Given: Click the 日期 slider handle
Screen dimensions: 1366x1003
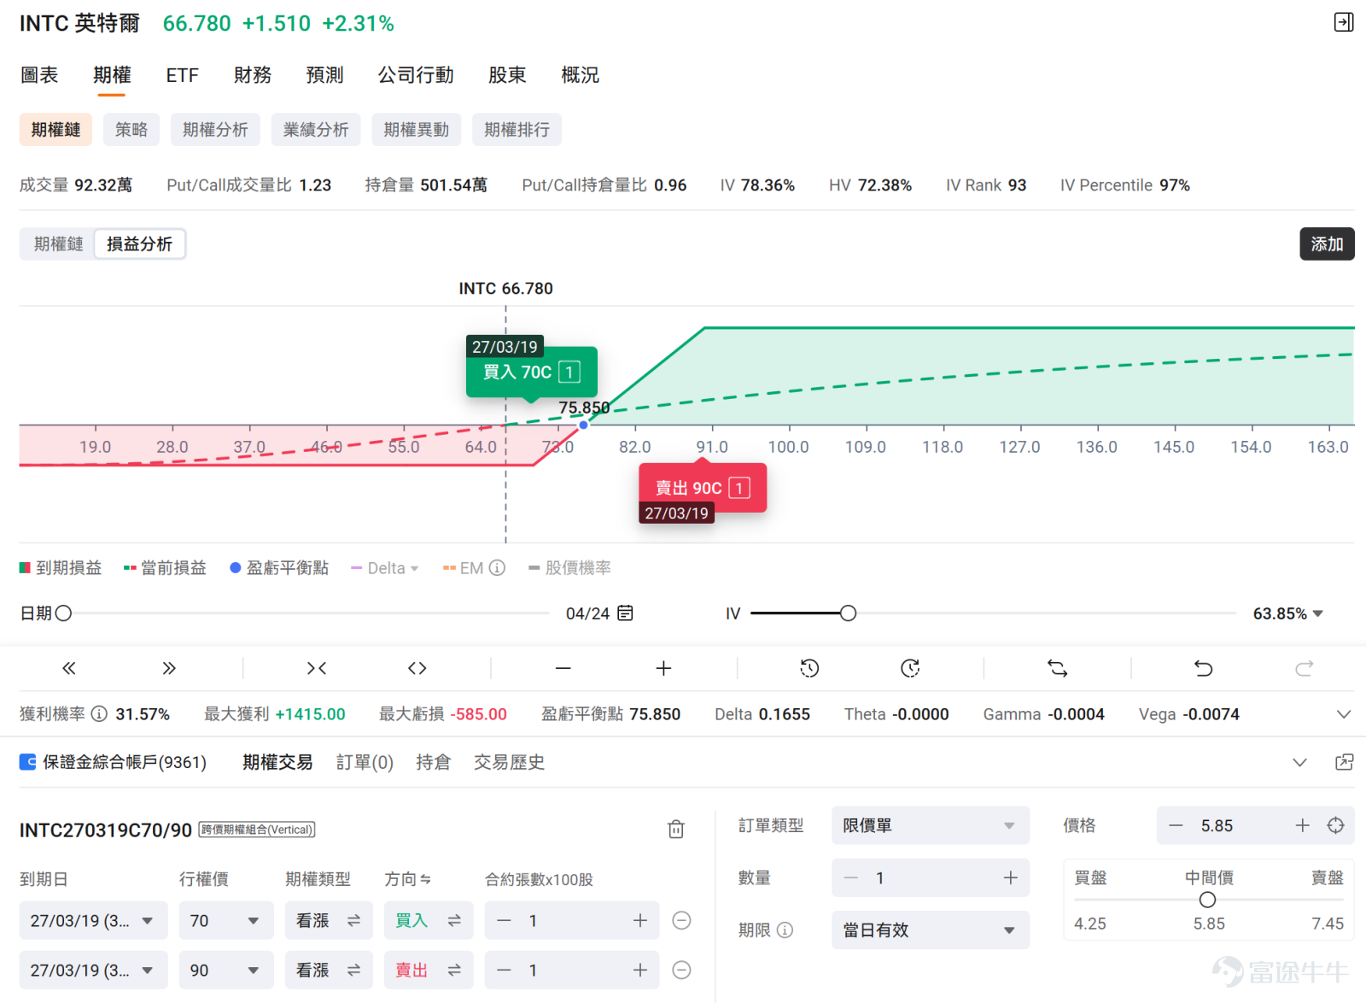Looking at the screenshot, I should tap(63, 613).
